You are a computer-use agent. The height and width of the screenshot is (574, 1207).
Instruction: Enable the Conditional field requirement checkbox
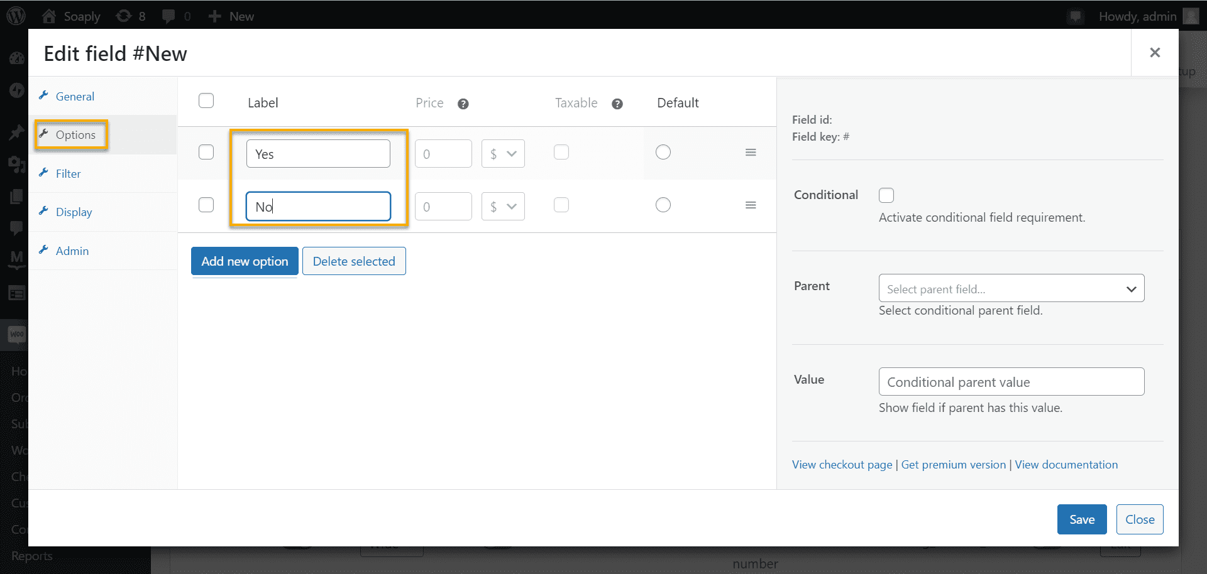pos(886,195)
